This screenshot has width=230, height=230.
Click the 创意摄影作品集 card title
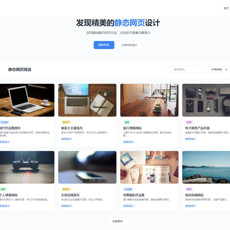point(134,195)
